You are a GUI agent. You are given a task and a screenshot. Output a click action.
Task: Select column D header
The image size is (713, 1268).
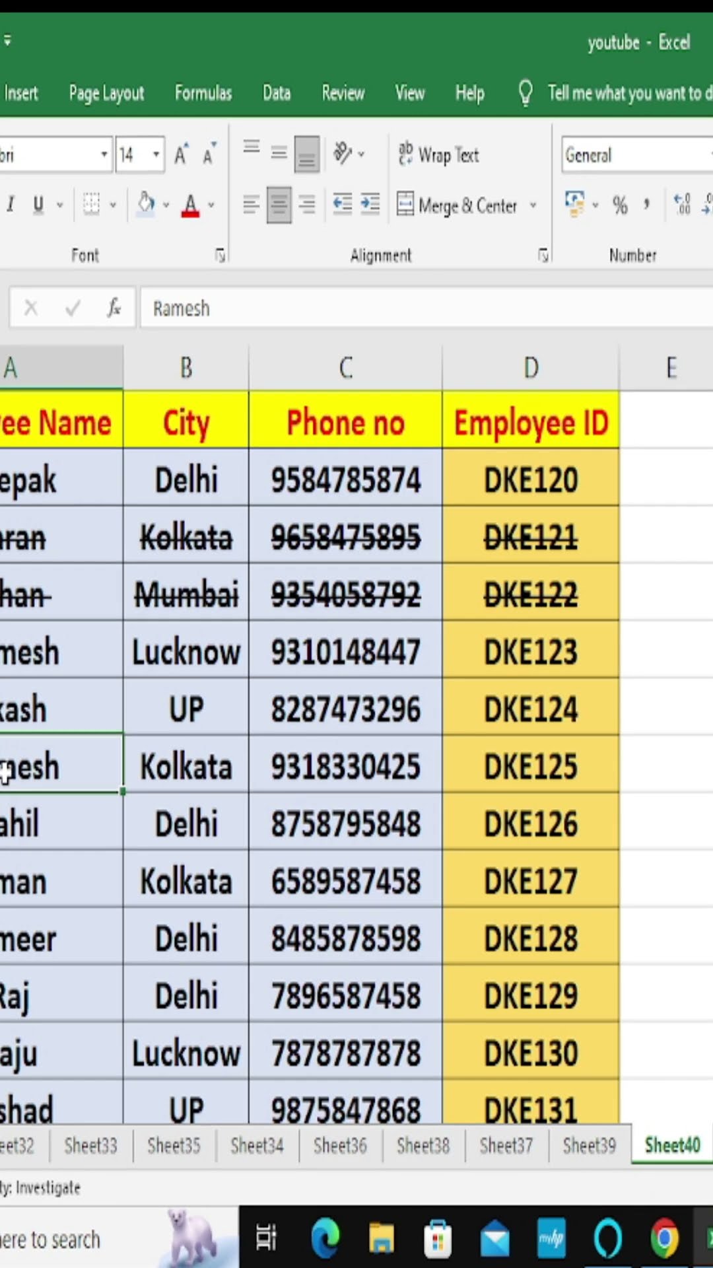coord(531,368)
